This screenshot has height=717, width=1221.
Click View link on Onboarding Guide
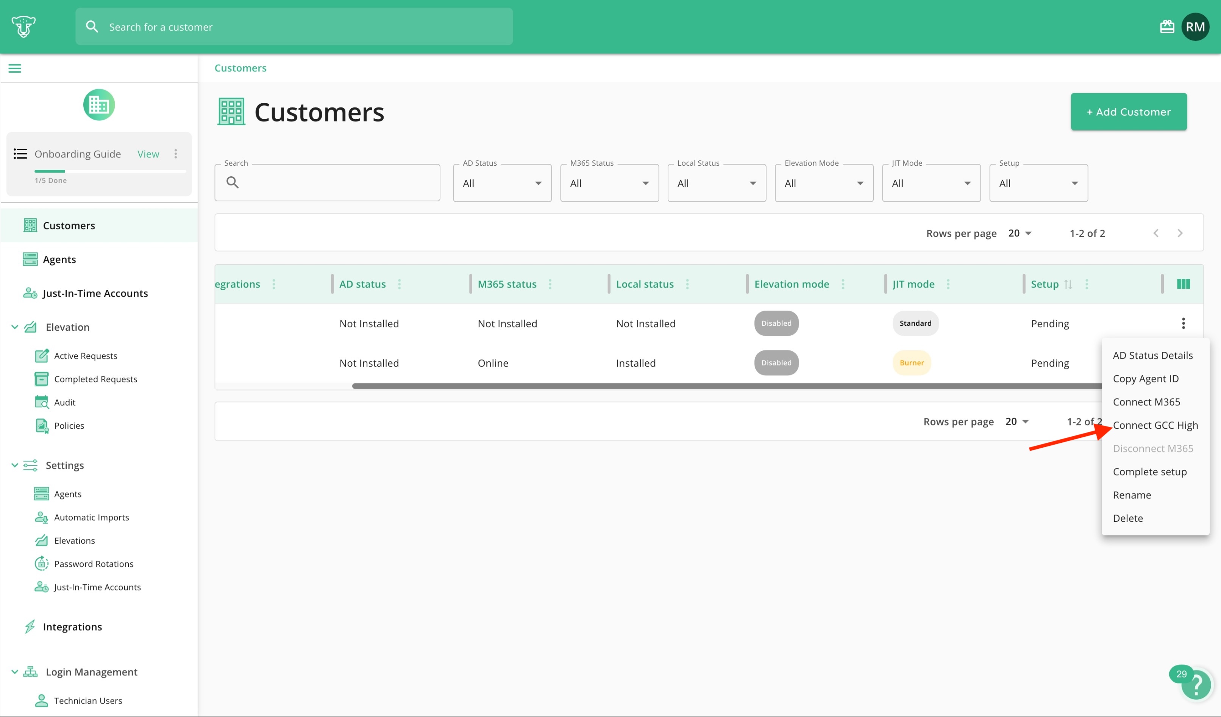coord(148,154)
